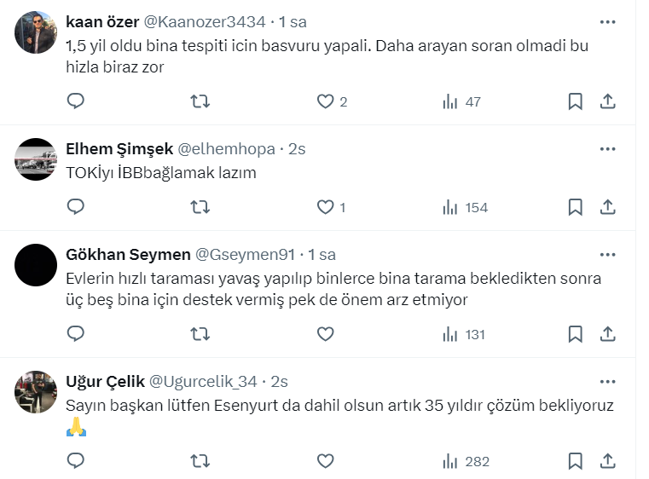View analytics showing 282 views

pos(466,461)
